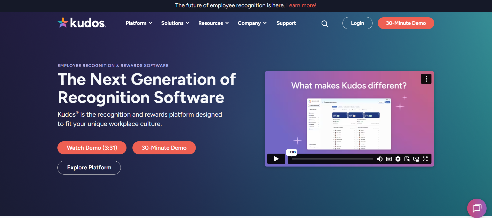Open the Company navigation menu

pos(252,23)
